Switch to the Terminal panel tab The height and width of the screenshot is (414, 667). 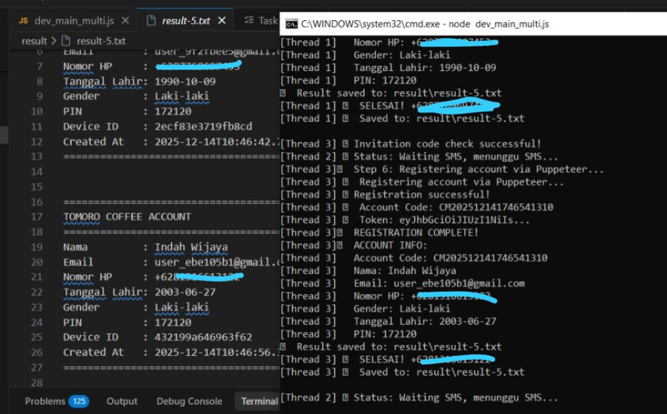coord(258,401)
